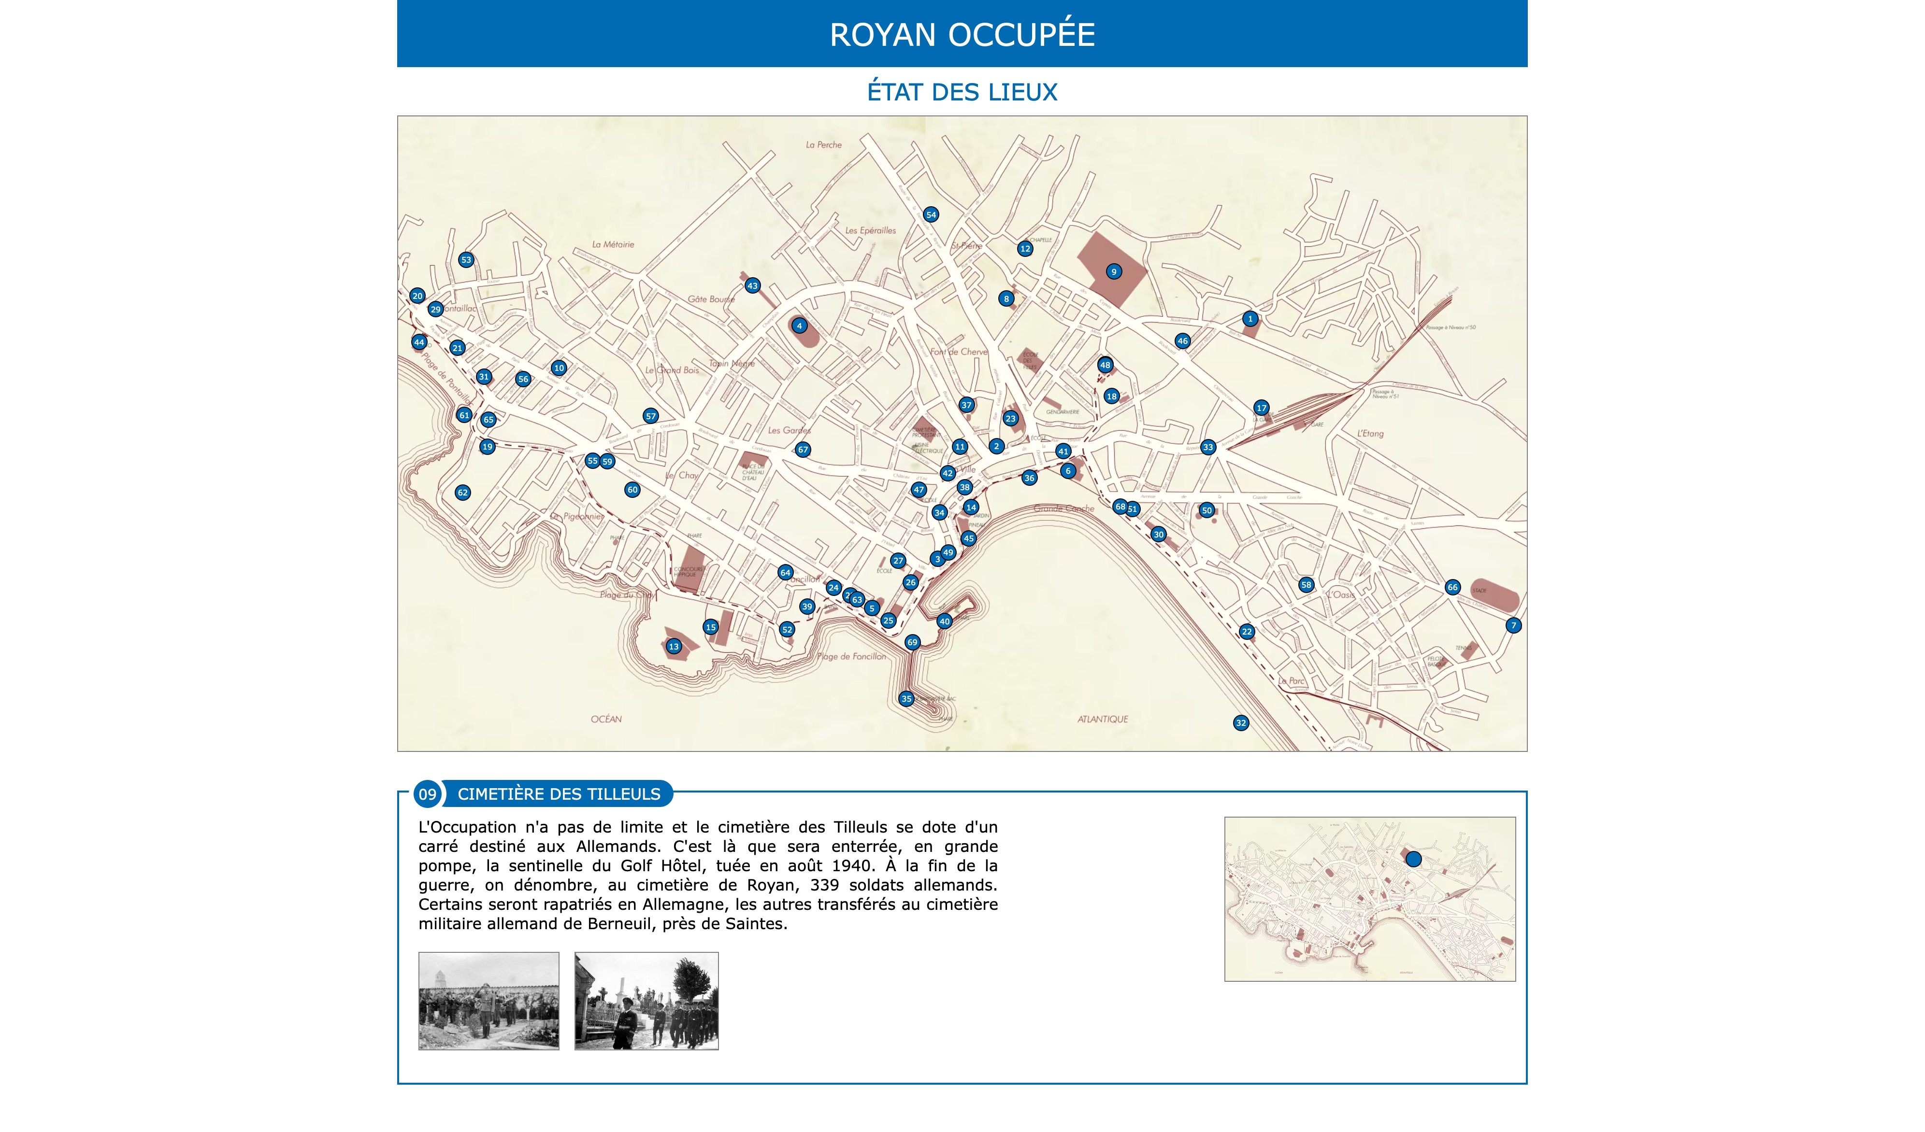Viewport: 1925px width, 1132px height.
Task: Open left cemetery ceremony photo thumbnail
Action: [x=489, y=1001]
